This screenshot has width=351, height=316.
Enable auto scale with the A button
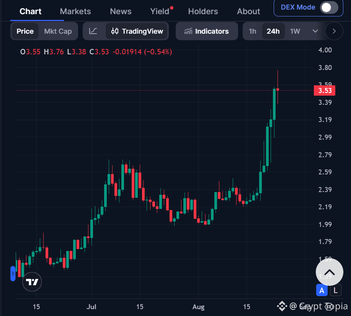point(322,290)
